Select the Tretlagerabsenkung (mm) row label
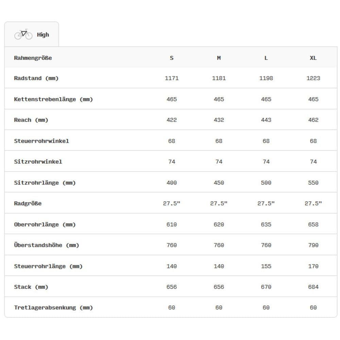The image size is (340, 340). pyautogui.click(x=53, y=308)
